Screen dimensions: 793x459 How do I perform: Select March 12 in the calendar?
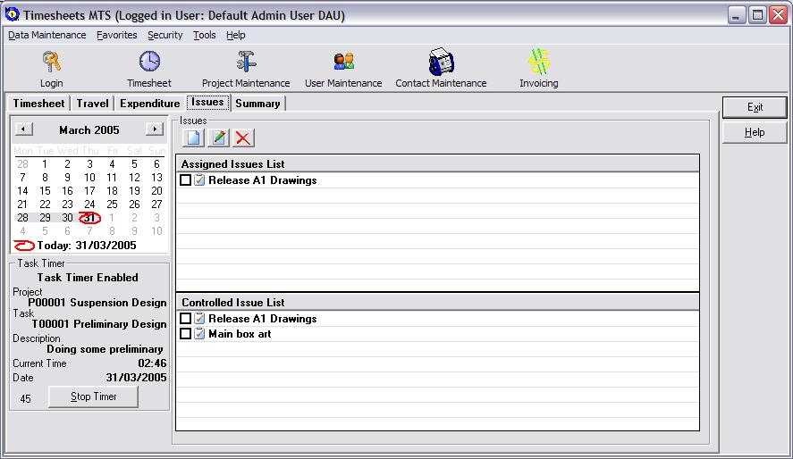(134, 177)
